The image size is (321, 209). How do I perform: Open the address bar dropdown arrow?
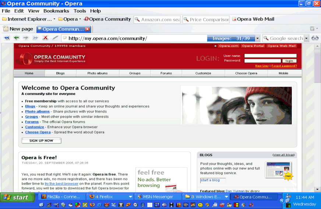[x=258, y=38]
